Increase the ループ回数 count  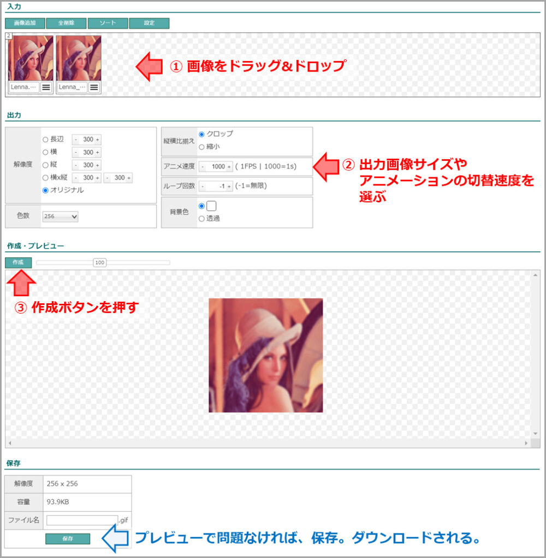click(x=229, y=186)
